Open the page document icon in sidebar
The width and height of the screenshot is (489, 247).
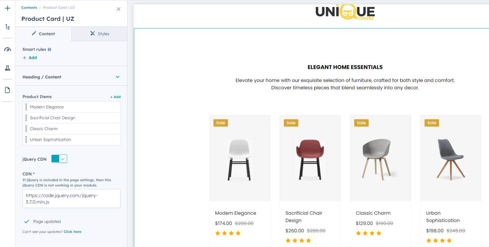pyautogui.click(x=8, y=90)
